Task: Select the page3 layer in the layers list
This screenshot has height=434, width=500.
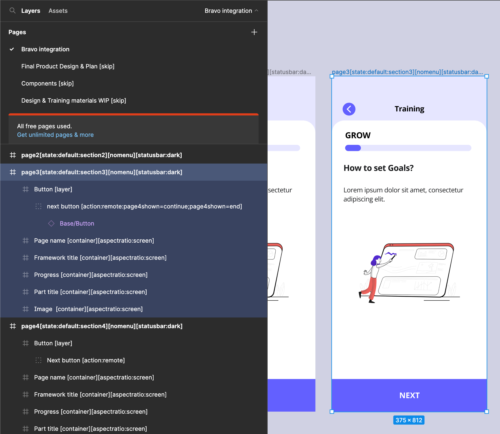Action: [134, 172]
